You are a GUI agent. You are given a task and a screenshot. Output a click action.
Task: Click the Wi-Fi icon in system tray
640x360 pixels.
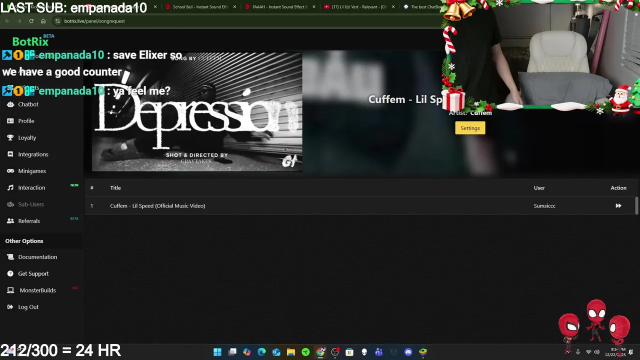588,352
